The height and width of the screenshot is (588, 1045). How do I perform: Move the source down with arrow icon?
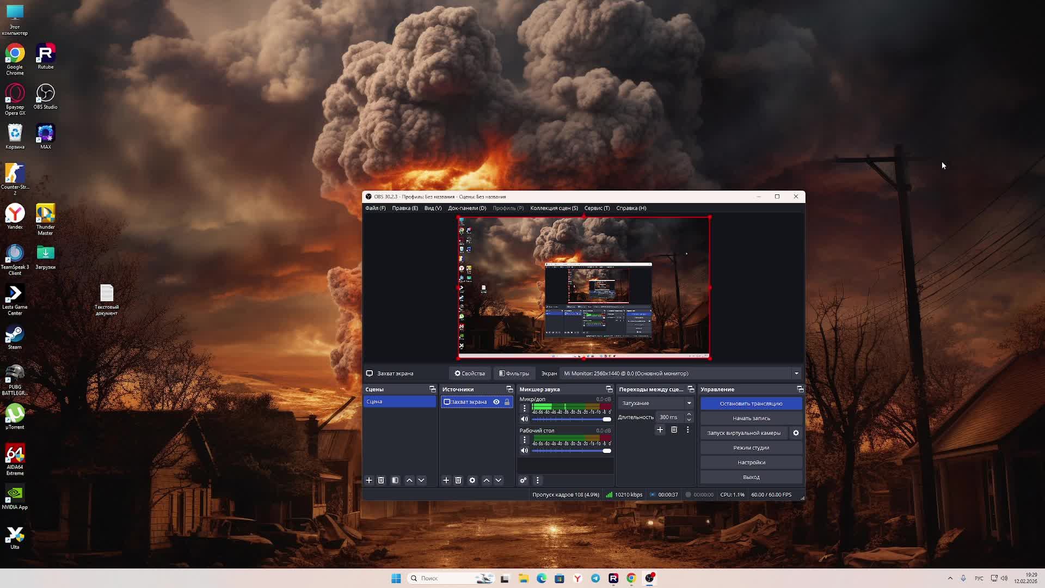(498, 480)
